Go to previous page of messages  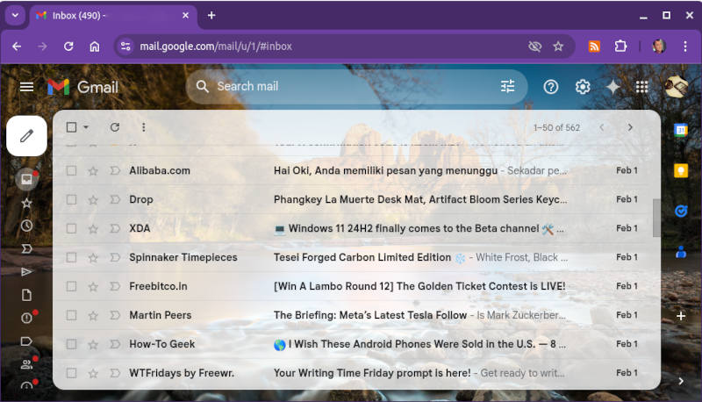click(602, 127)
